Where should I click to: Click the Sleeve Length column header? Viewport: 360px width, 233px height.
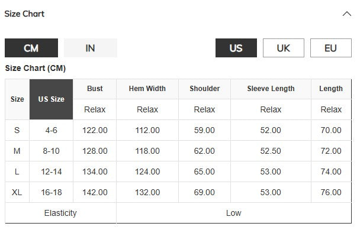[x=271, y=89]
